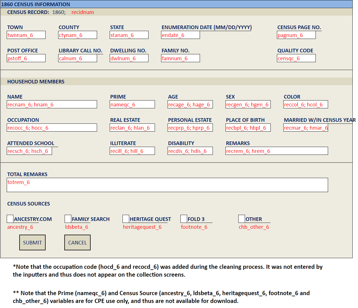
Task: Click into the County text box
Action: [78, 35]
